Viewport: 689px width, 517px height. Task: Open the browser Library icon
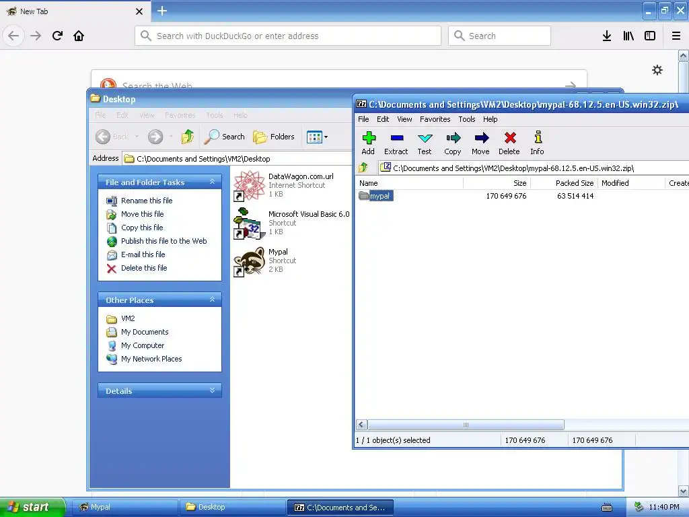point(628,36)
